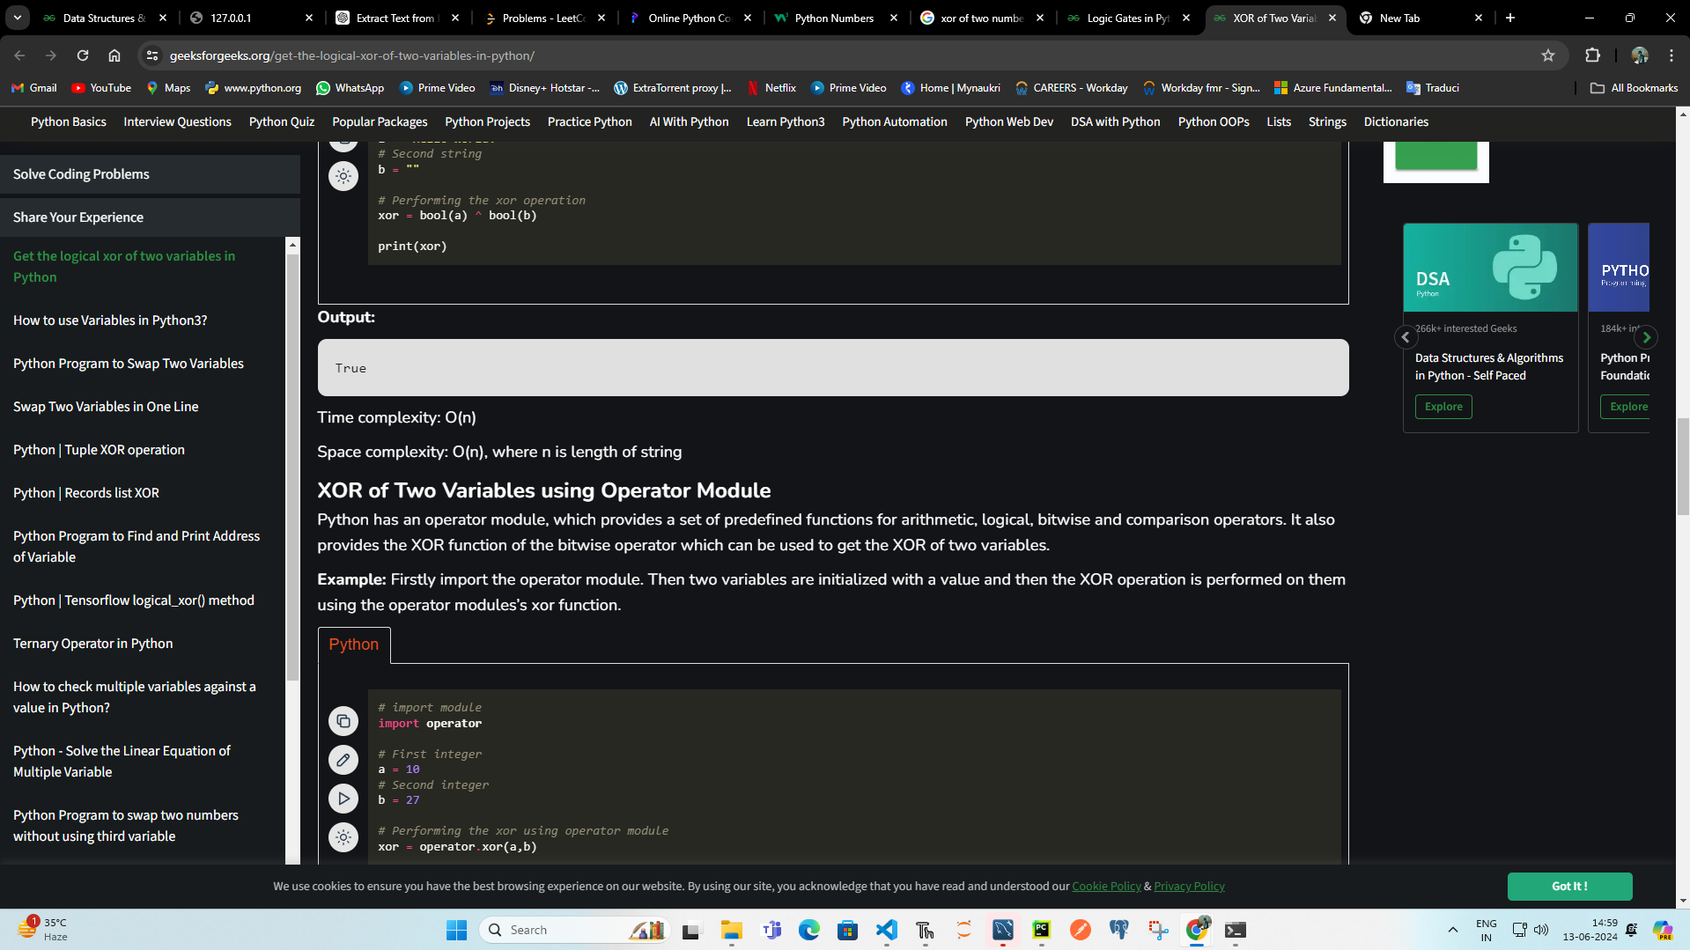1690x950 pixels.
Task: Open the Chrome three-dot menu
Action: pos(1672,55)
